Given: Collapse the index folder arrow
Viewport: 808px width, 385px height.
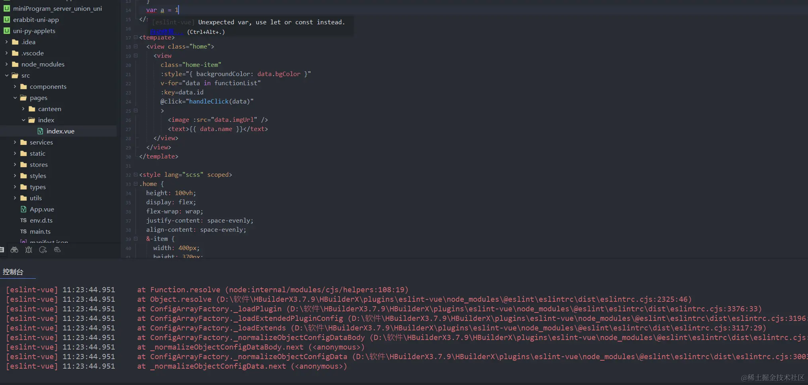Looking at the screenshot, I should coord(23,120).
